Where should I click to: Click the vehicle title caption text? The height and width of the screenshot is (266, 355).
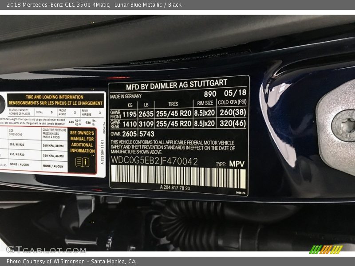pos(94,5)
